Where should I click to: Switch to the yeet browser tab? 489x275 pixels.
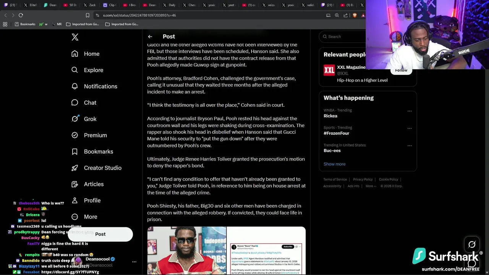click(229, 5)
